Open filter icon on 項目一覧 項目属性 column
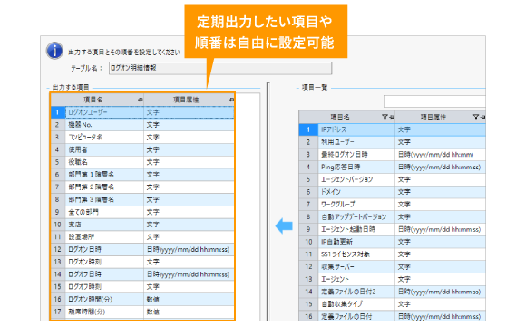Screen dimensions: 526x326 tap(476, 117)
